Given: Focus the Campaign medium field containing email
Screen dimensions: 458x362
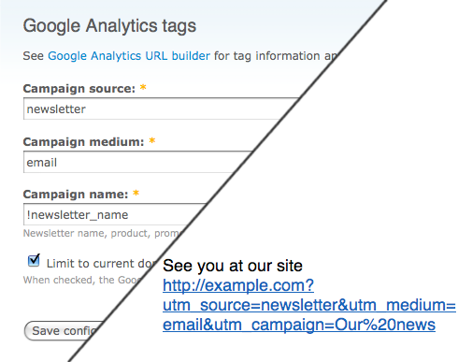Looking at the screenshot, I should pyautogui.click(x=137, y=162).
